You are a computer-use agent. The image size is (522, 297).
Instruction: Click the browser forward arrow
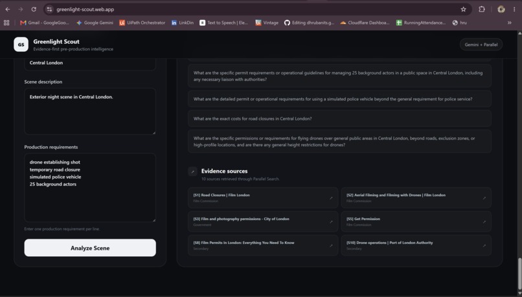21,9
